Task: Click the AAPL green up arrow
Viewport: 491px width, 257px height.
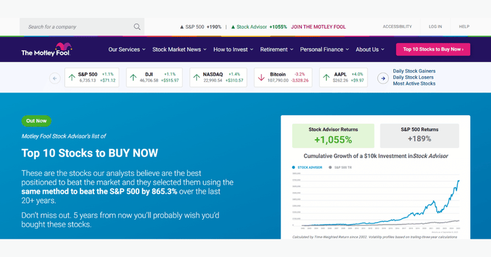Action: point(327,77)
